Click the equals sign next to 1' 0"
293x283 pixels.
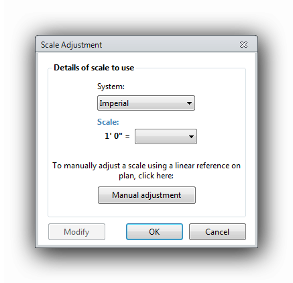tap(127, 136)
